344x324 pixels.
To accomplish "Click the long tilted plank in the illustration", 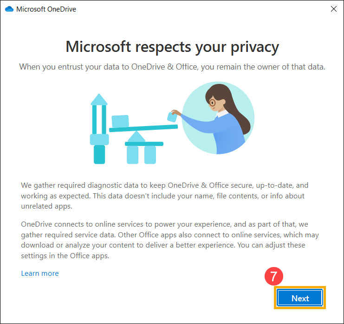I will click(x=143, y=128).
